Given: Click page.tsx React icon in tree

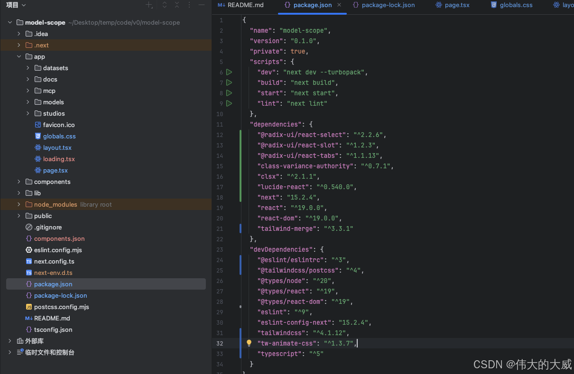Looking at the screenshot, I should pyautogui.click(x=38, y=170).
